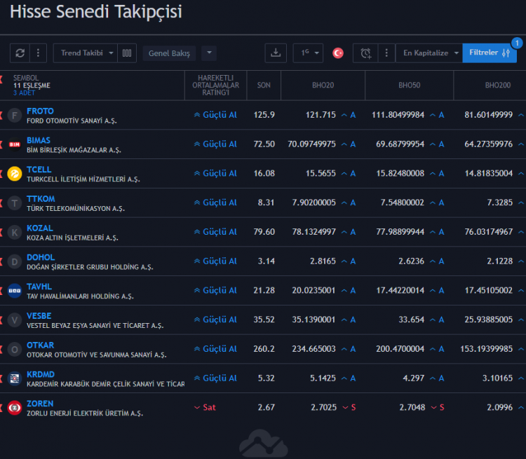
Task: Click the Güçlü Al rating for FROTO
Action: pos(215,115)
